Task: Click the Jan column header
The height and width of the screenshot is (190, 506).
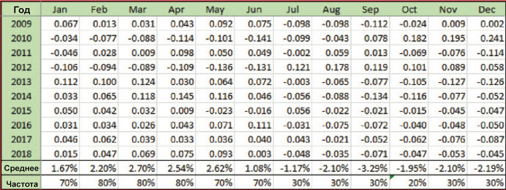Action: 60,10
